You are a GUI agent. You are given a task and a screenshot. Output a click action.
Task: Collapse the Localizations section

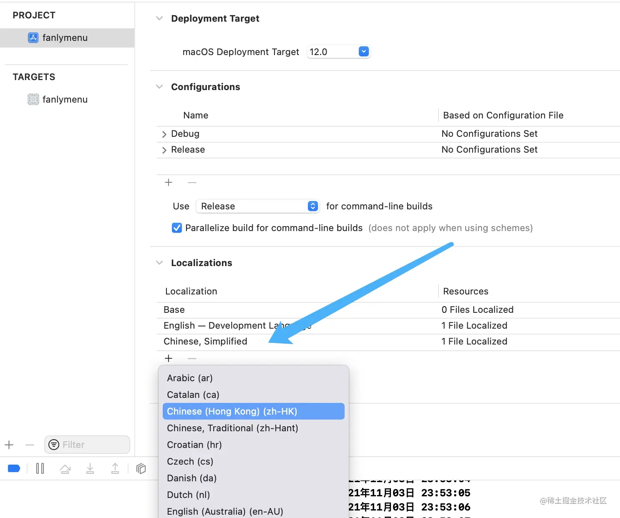point(159,263)
